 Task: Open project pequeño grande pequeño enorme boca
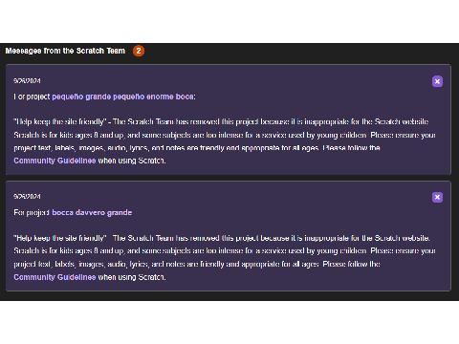(123, 97)
